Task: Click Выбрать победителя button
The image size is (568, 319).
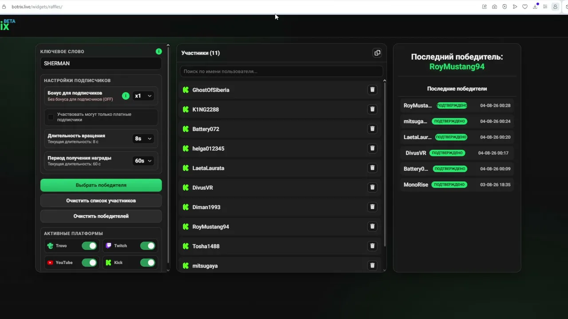Action: (x=101, y=185)
